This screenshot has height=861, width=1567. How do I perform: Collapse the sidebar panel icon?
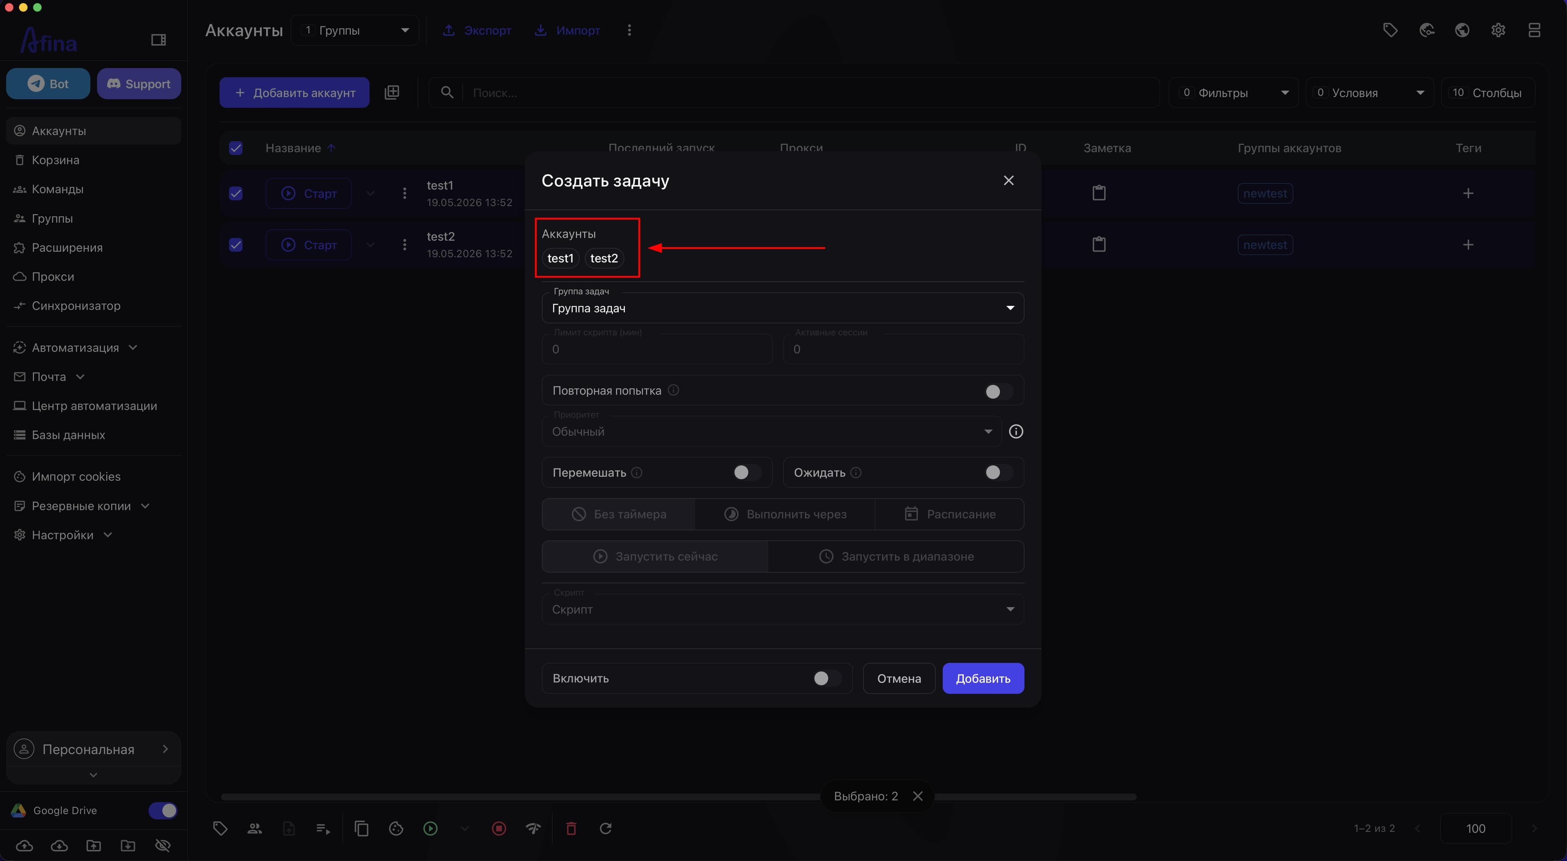[158, 40]
